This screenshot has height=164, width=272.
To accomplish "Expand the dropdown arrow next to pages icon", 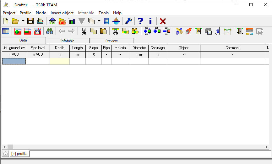I will pyautogui.click(x=99, y=21).
